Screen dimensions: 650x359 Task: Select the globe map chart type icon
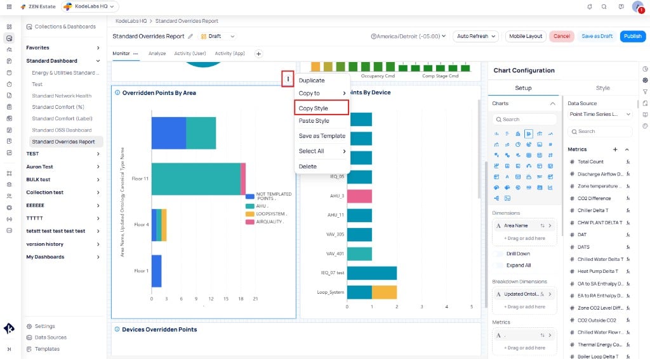click(518, 187)
